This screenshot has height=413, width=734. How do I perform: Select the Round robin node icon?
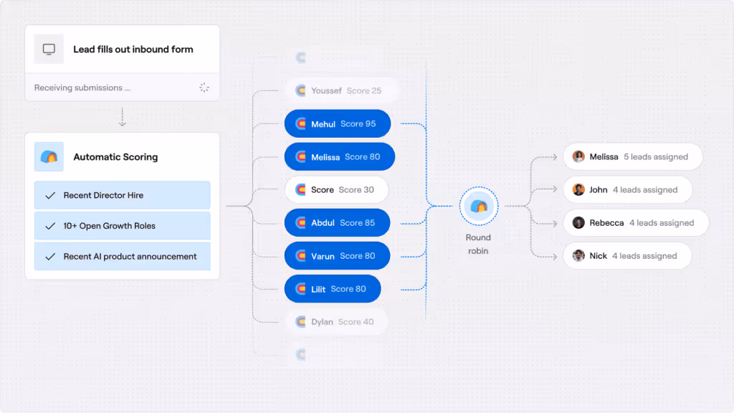(478, 206)
